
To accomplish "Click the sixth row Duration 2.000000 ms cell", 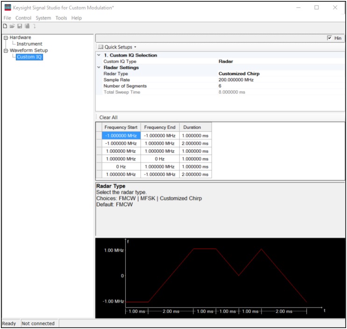I will pos(195,174).
